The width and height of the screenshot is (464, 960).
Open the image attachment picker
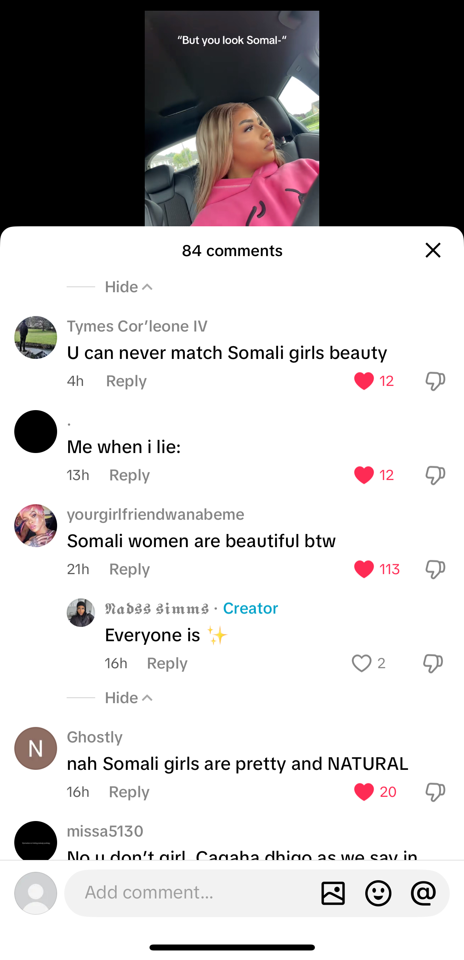[x=333, y=893]
